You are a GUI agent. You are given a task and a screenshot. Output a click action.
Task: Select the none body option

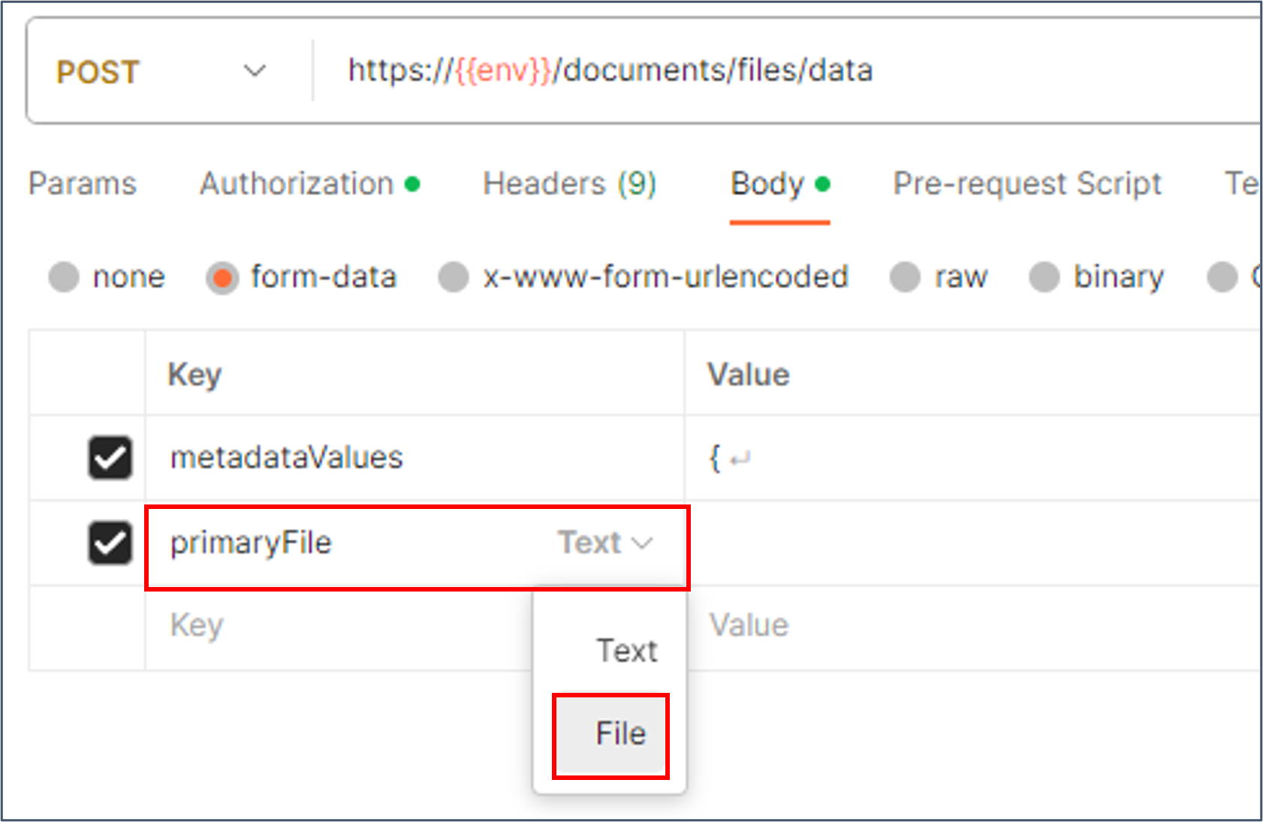click(65, 277)
